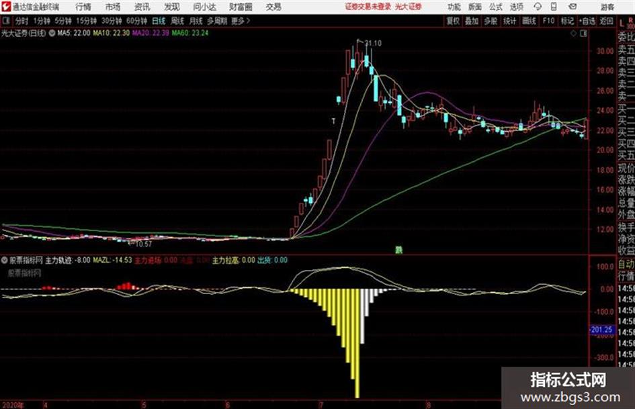Screen dimensions: 635x409
Task: Click the 复权 toolbar button
Action: tap(453, 21)
